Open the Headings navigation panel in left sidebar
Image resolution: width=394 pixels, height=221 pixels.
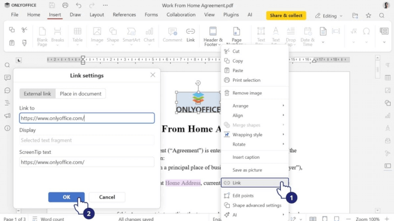tap(7, 103)
